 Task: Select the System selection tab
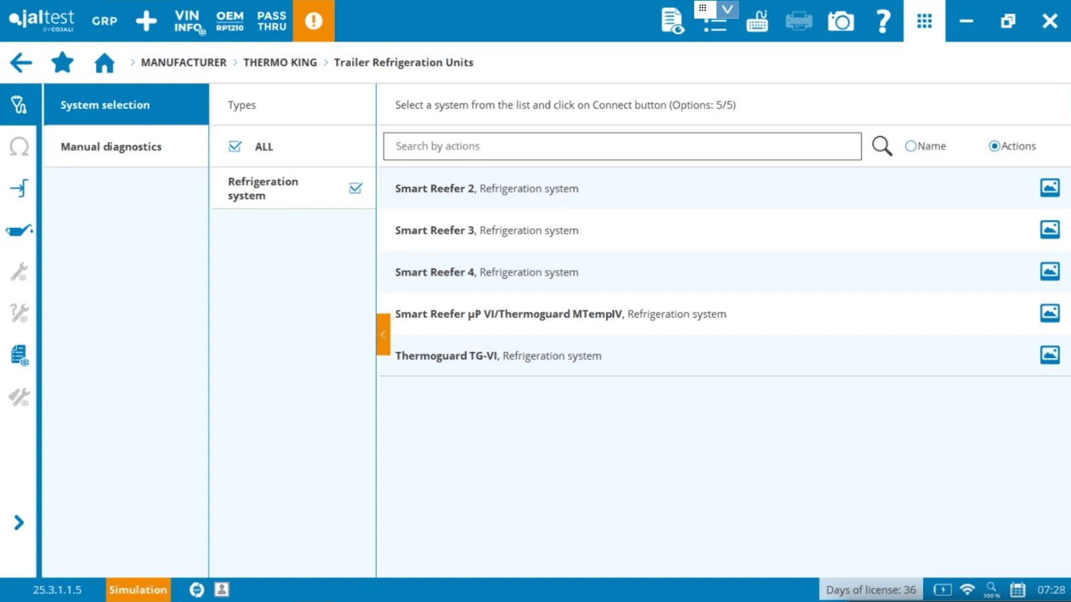[x=126, y=104]
